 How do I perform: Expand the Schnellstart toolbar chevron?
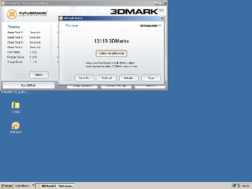click(x=33, y=185)
